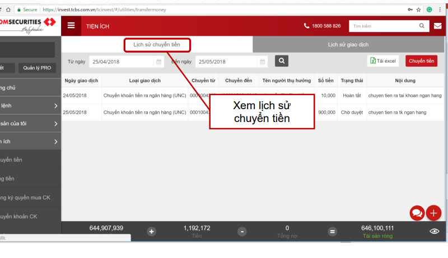Click the Số tiền column header
Image resolution: width=448 pixels, height=258 pixels.
click(326, 81)
